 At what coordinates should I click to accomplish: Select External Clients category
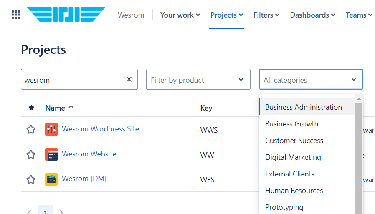pyautogui.click(x=307, y=174)
